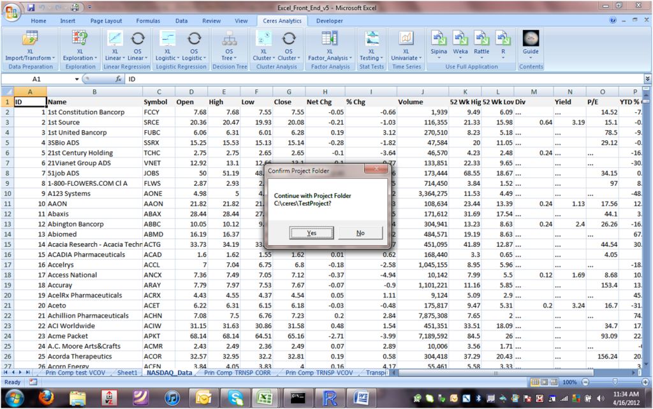This screenshot has height=409, width=653.
Task: Expand the OS Tree dropdown arrow
Action: click(235, 58)
